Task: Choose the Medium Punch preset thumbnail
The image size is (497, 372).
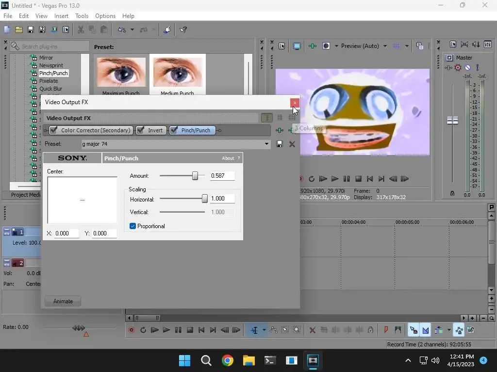Action: 178,72
